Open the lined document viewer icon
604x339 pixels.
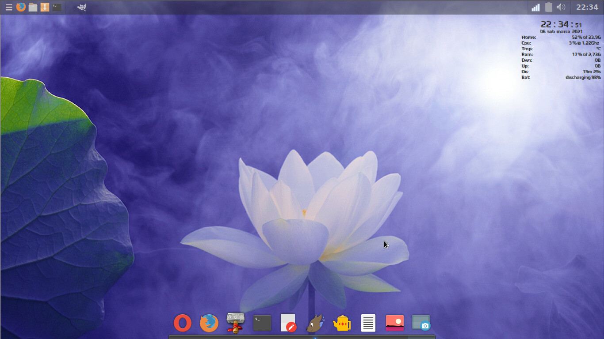coord(368,323)
